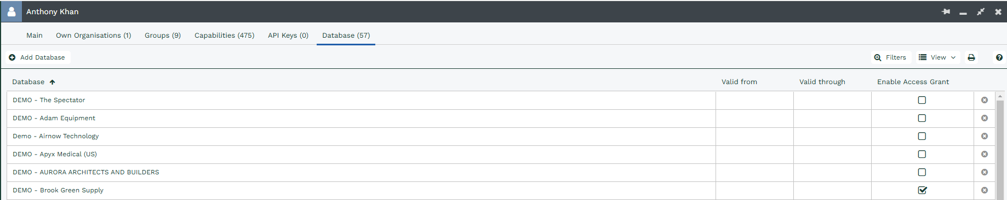Remove the DEMO - Apyx Medical (US) row
This screenshot has width=1007, height=200.
(985, 154)
